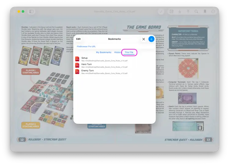Close the Bookmarks dialog with X
The height and width of the screenshot is (165, 229).
(144, 39)
